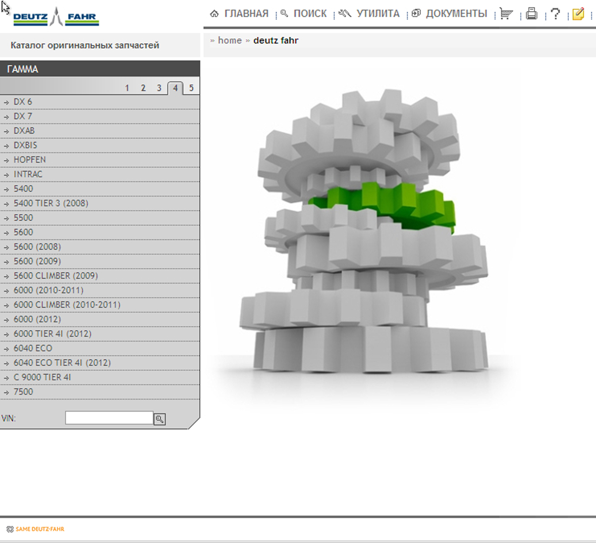Open the ДОКУМЕНТЫ menu
596x543 pixels.
(450, 14)
